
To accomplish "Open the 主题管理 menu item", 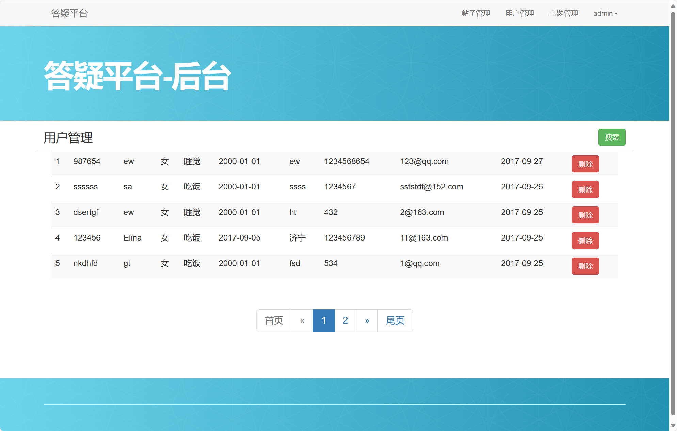I will click(x=564, y=13).
